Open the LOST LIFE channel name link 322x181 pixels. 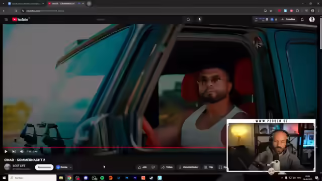point(19,165)
